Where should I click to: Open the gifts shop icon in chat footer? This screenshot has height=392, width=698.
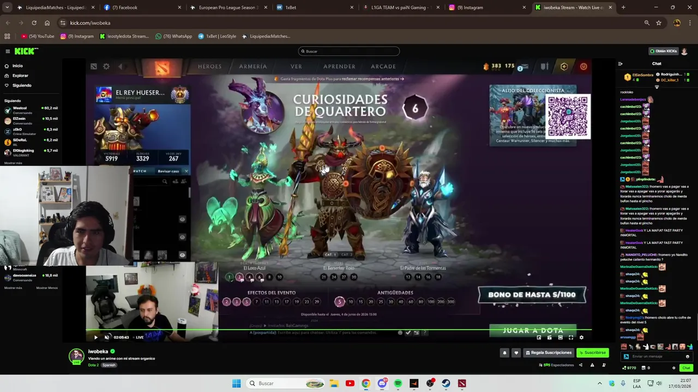(x=646, y=368)
